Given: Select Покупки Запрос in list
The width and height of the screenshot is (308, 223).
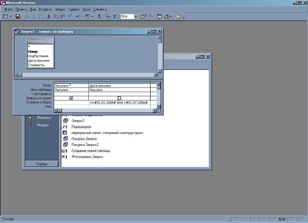Looking at the screenshot, I should point(84,139).
